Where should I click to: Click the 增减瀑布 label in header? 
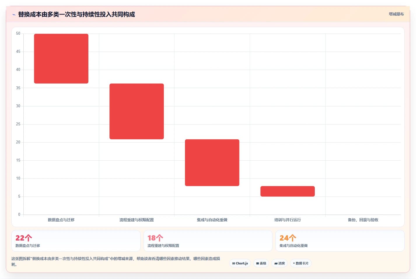[x=396, y=14]
